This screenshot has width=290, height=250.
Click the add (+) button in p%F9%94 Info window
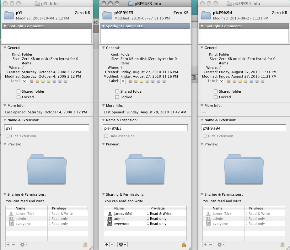205,245
